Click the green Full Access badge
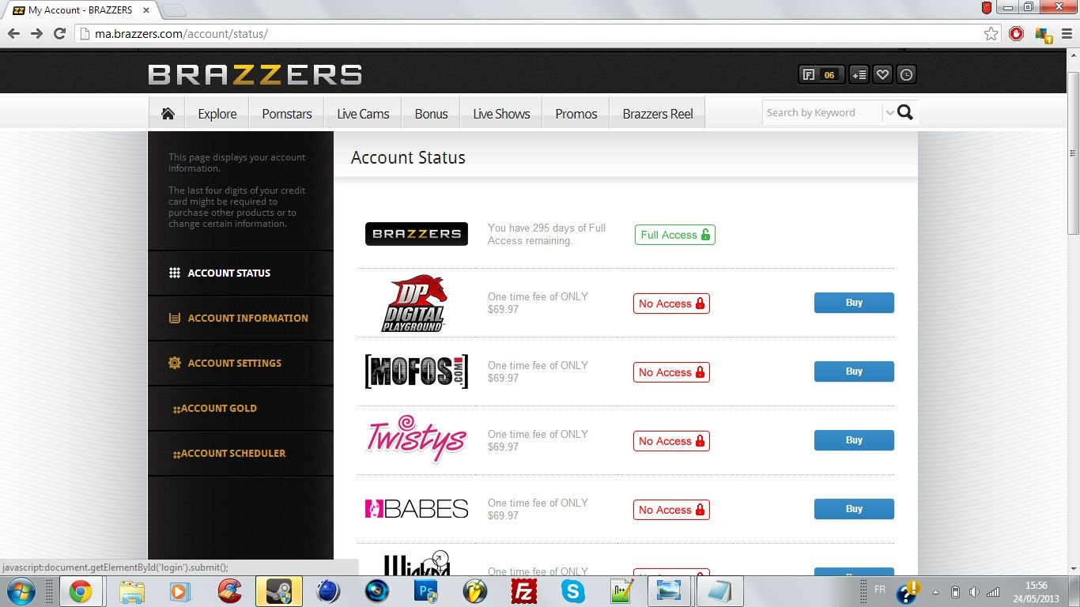The height and width of the screenshot is (607, 1080). tap(675, 235)
